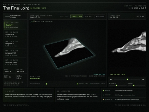Open the Long-axis T1 series

click(x=15, y=44)
